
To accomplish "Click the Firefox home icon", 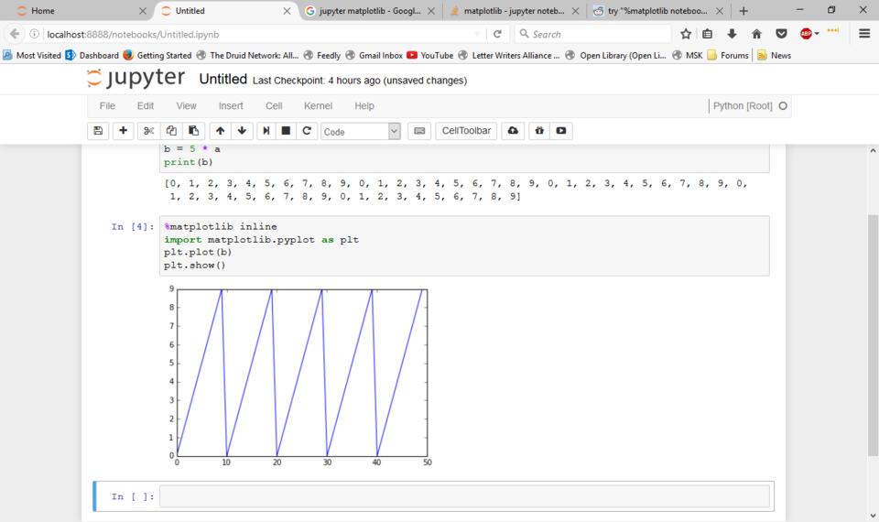I will (756, 34).
